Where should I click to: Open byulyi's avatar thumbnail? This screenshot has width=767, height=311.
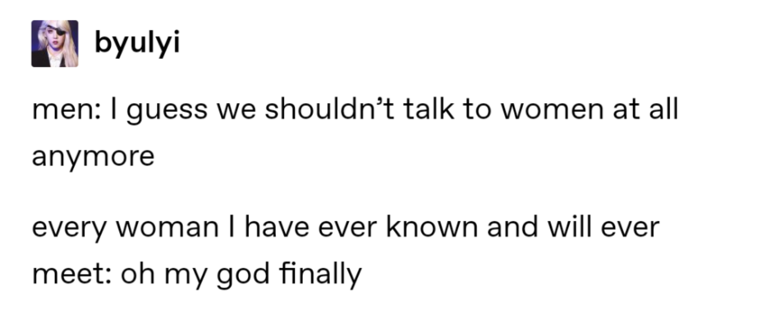pyautogui.click(x=55, y=44)
